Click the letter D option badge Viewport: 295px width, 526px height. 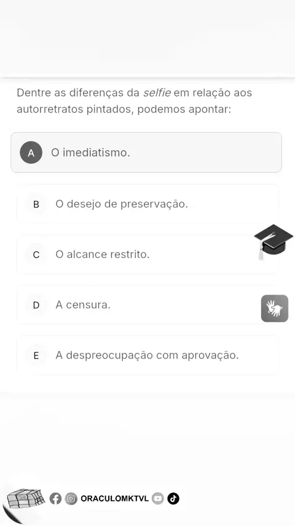pyautogui.click(x=36, y=305)
